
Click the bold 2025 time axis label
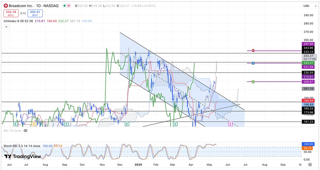(138, 165)
